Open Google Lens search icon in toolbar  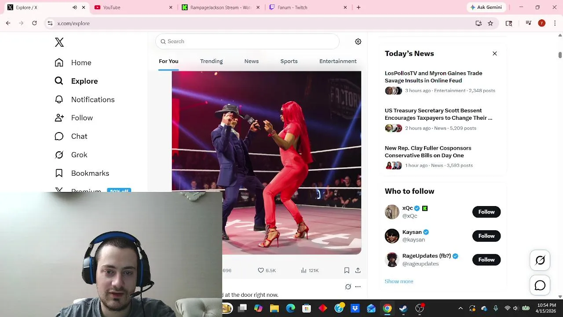pyautogui.click(x=509, y=23)
